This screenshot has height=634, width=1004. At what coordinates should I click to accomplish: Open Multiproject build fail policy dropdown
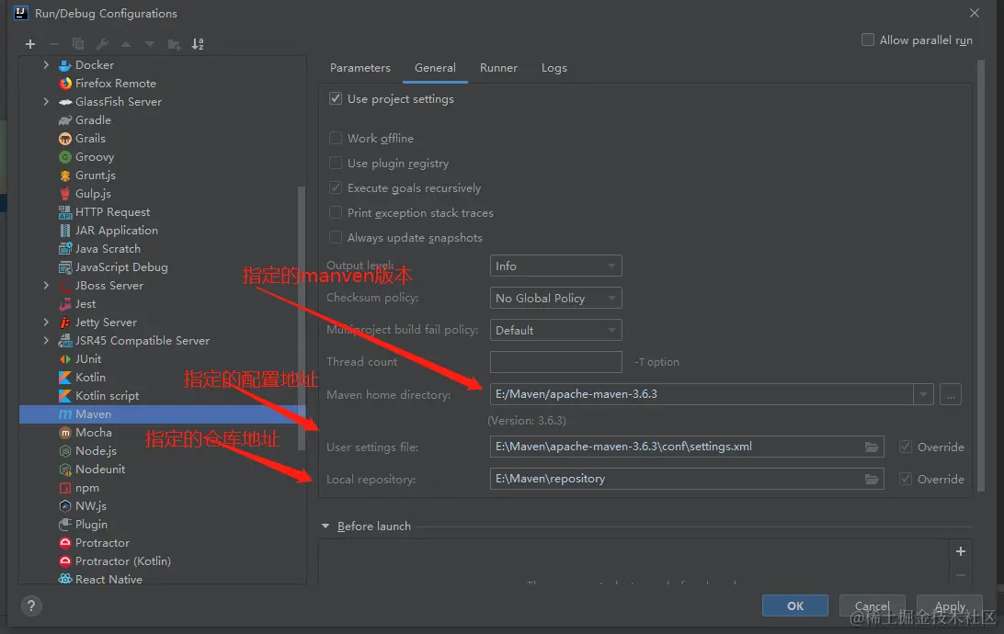(x=555, y=330)
